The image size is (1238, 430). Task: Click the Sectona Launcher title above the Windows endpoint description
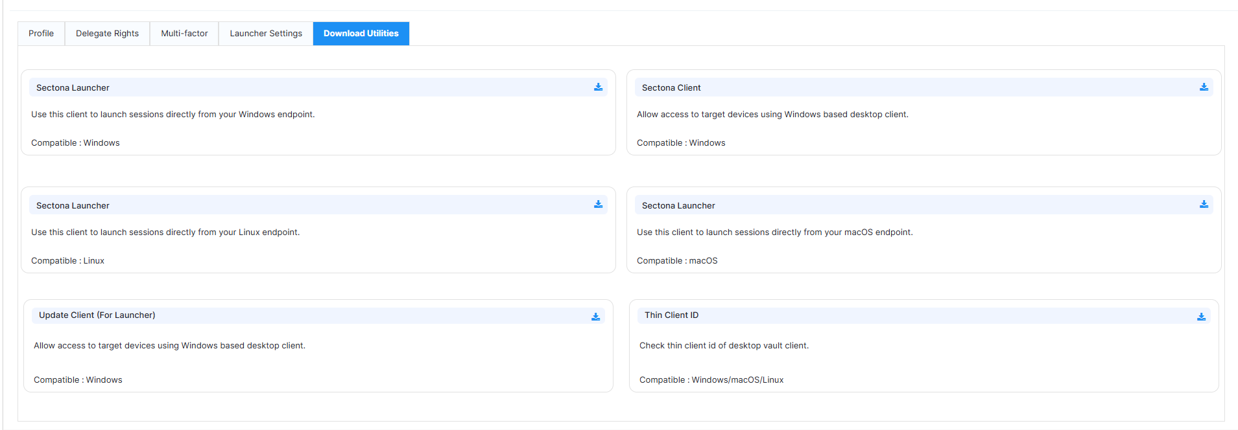click(73, 88)
